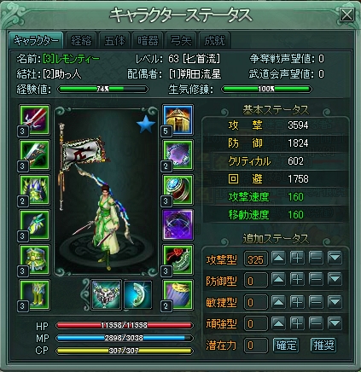Select the blue gem ring slot
Image resolution: width=361 pixels, height=372 pixels.
click(178, 190)
